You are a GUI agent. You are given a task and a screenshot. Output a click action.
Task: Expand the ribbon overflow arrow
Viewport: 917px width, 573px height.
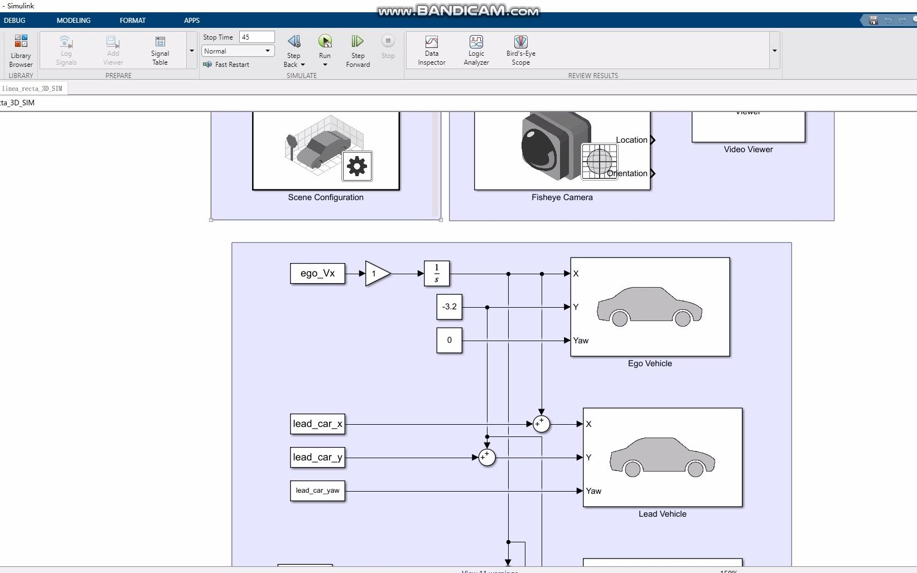coord(774,50)
